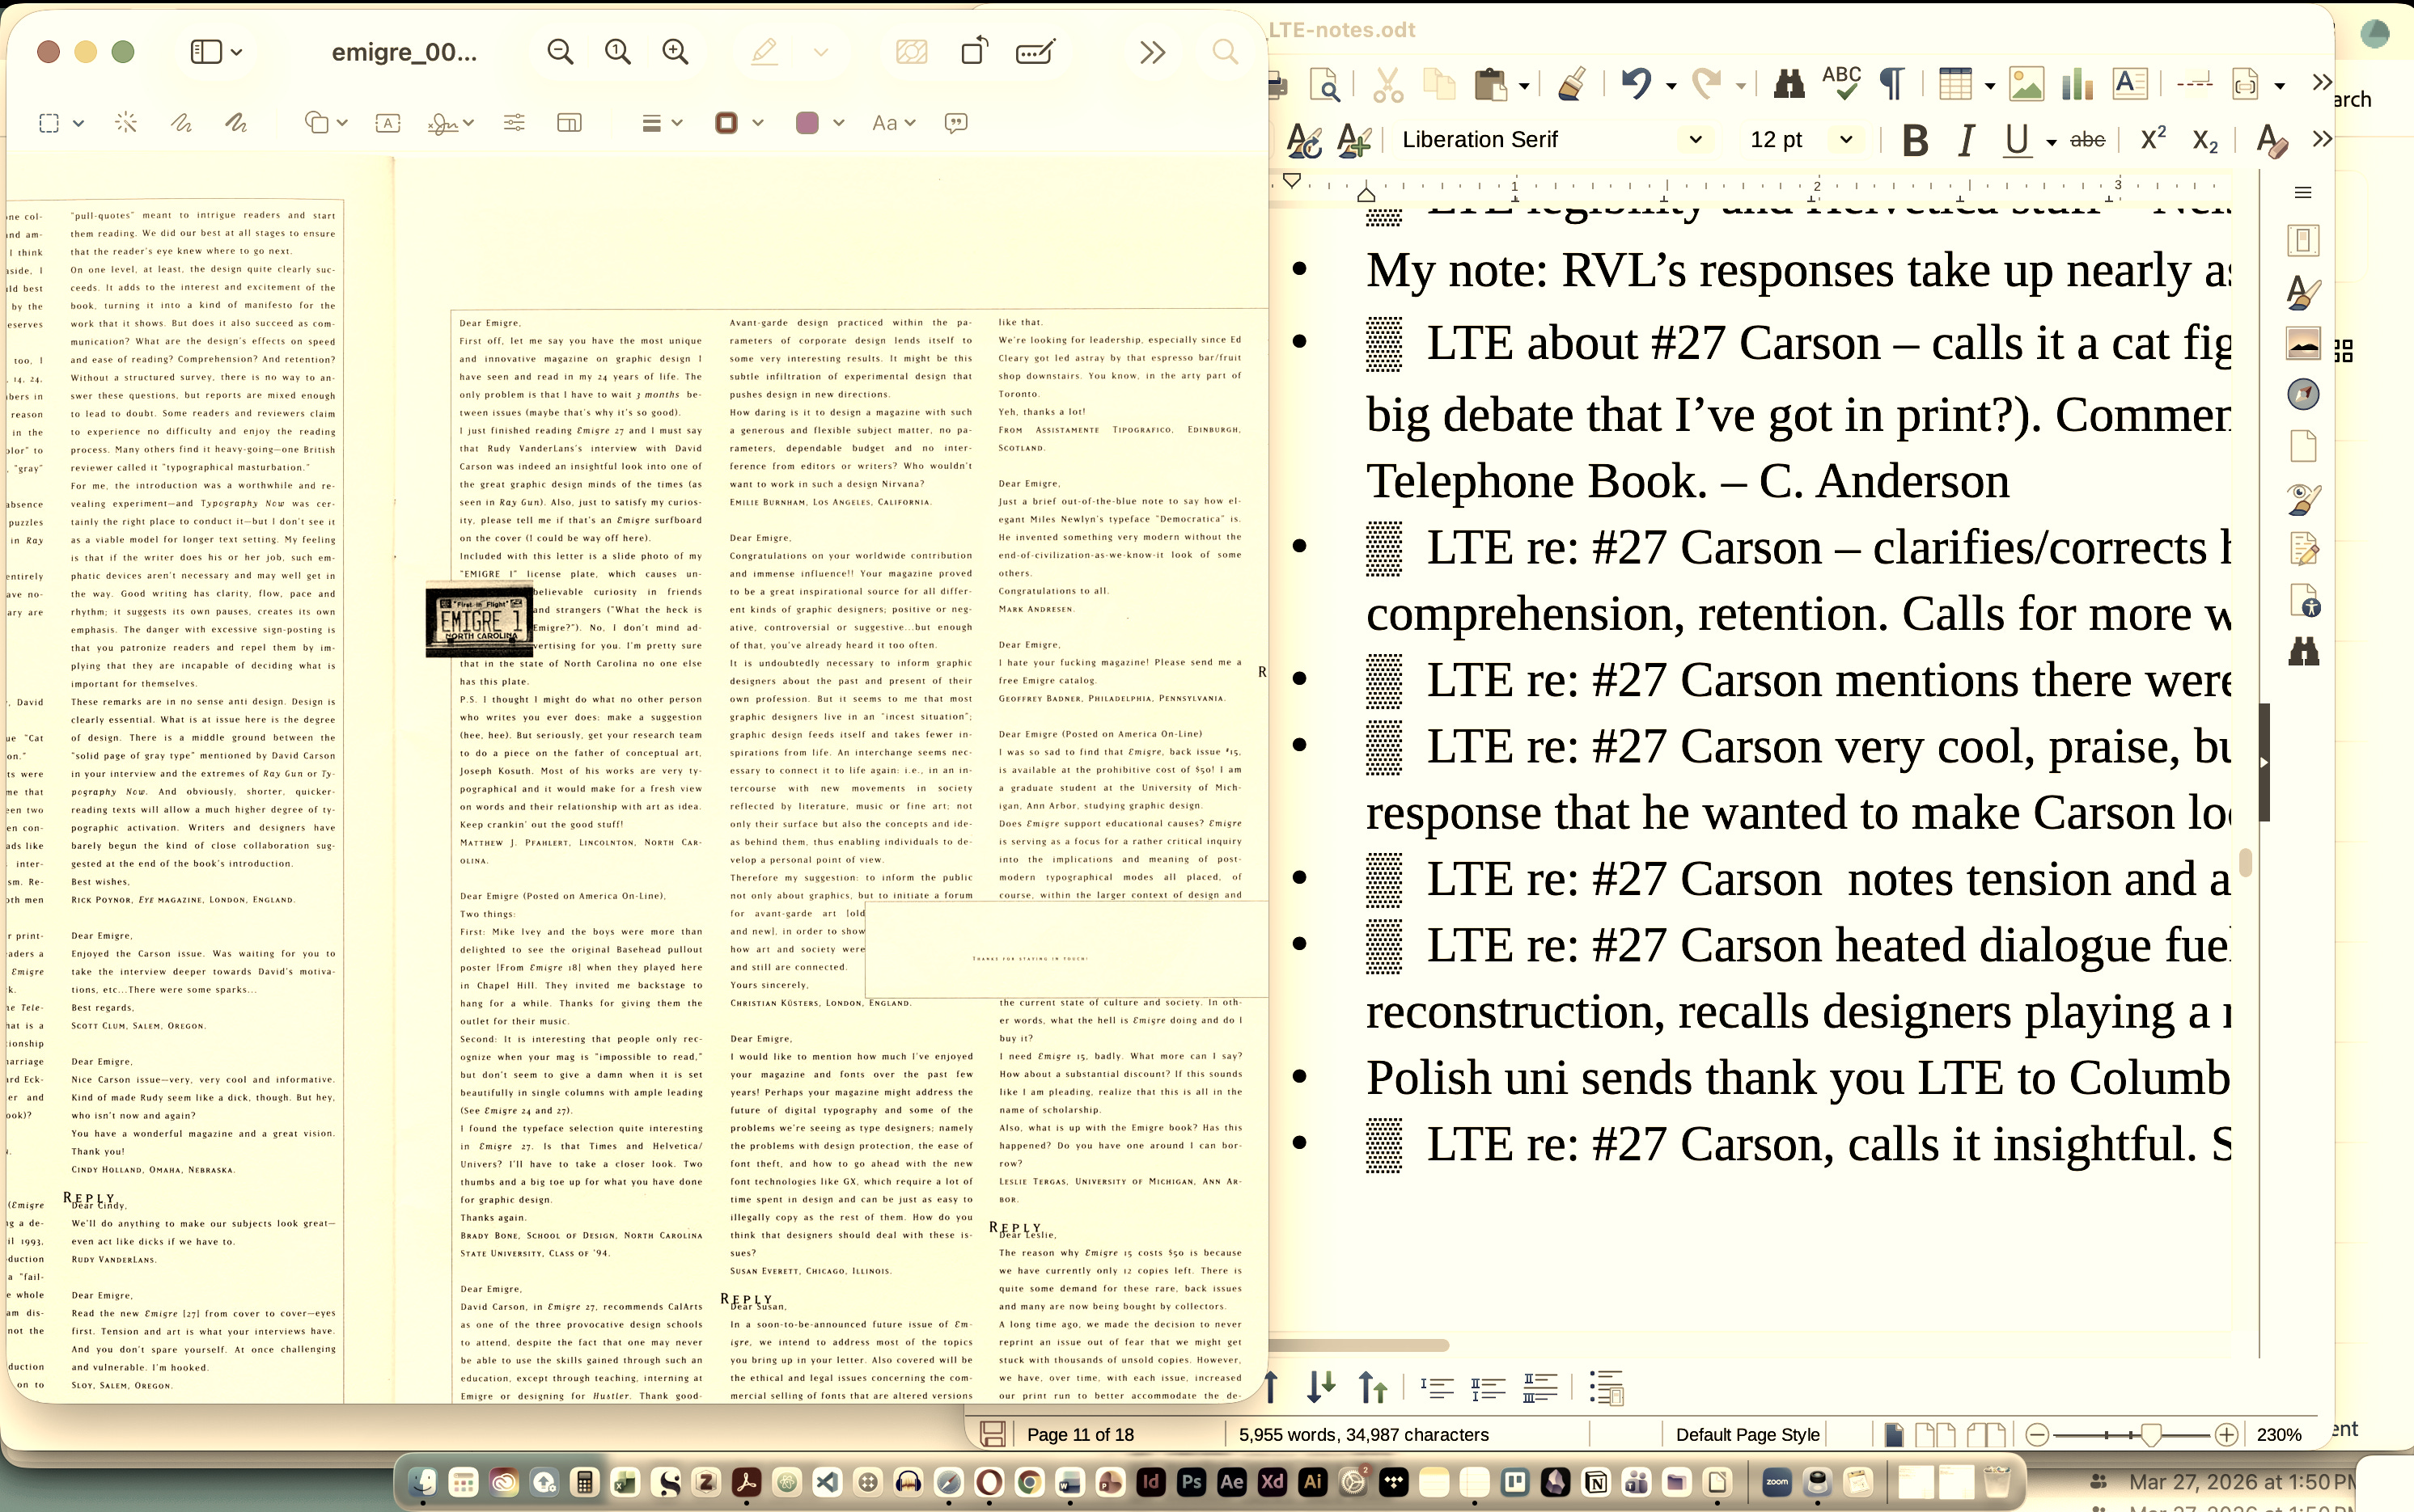Screen dimensions: 2414x1512
Task: Undo the last action in Writer
Action: pyautogui.click(x=1636, y=85)
